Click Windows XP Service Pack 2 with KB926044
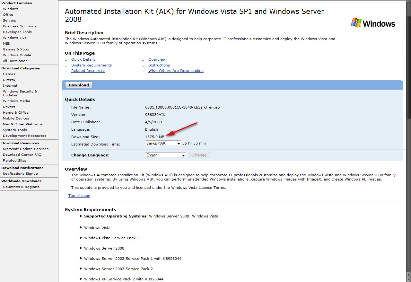 click(x=124, y=279)
